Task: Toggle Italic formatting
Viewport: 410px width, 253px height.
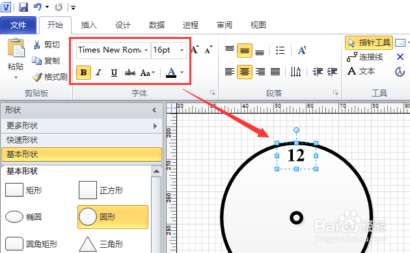Action: pyautogui.click(x=98, y=72)
